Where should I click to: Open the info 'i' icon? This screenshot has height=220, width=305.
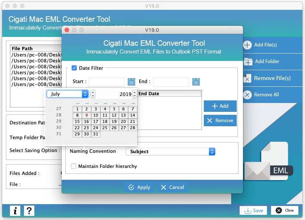tap(15, 211)
